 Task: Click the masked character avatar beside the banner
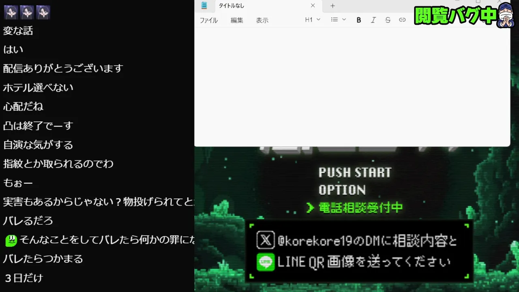coord(506,15)
